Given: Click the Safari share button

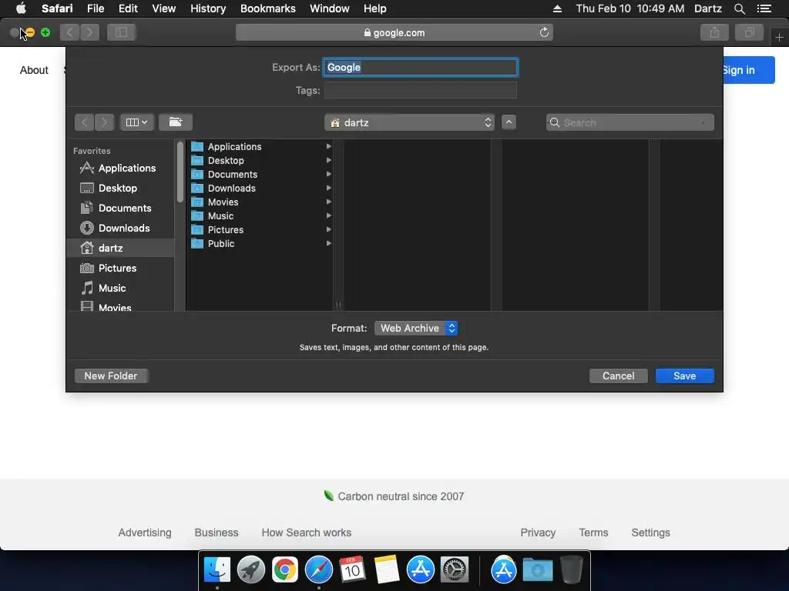Looking at the screenshot, I should coord(714,32).
